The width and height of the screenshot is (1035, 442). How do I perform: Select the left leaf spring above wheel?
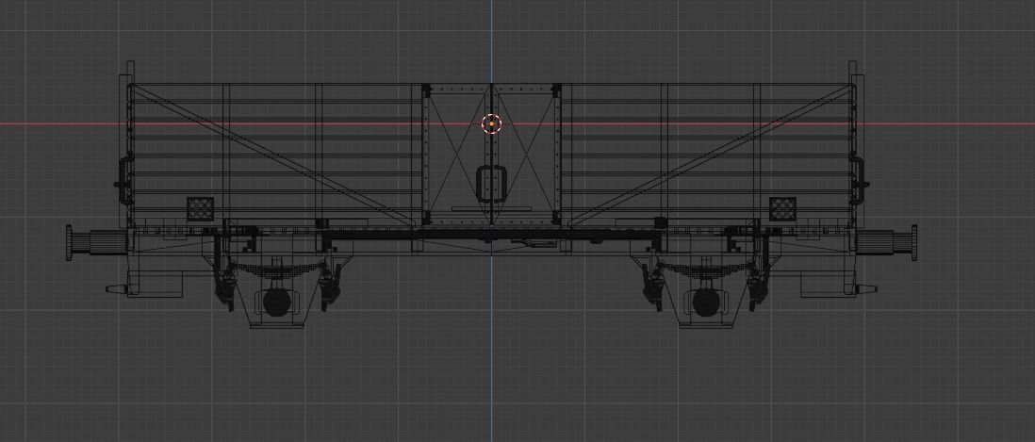tap(276, 270)
